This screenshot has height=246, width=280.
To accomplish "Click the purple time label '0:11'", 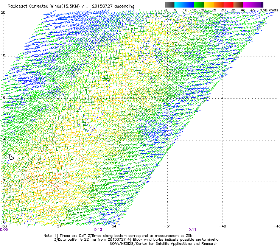I will click(x=192, y=230).
